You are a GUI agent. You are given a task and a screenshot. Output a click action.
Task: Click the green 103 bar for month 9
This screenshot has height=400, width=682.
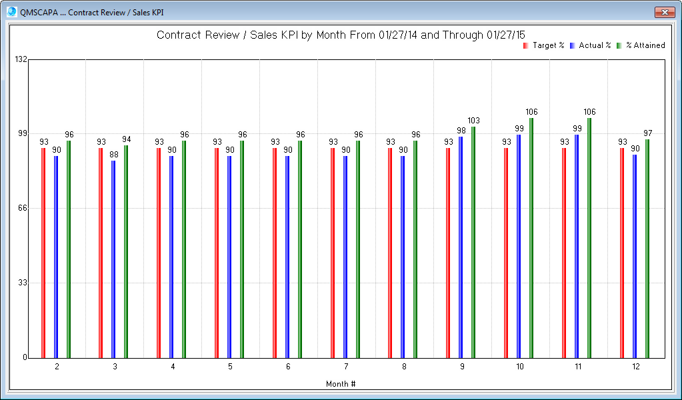473,242
